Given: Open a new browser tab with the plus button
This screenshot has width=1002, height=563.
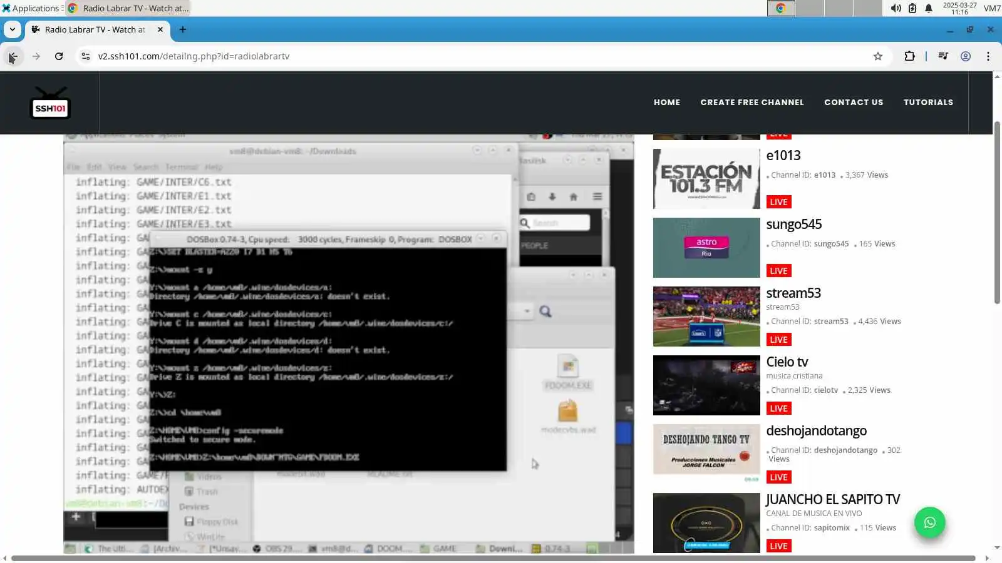Looking at the screenshot, I should pos(183,29).
